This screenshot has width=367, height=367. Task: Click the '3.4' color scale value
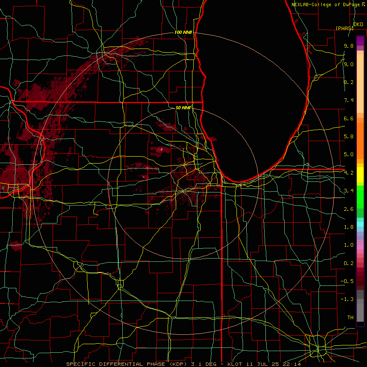349,191
